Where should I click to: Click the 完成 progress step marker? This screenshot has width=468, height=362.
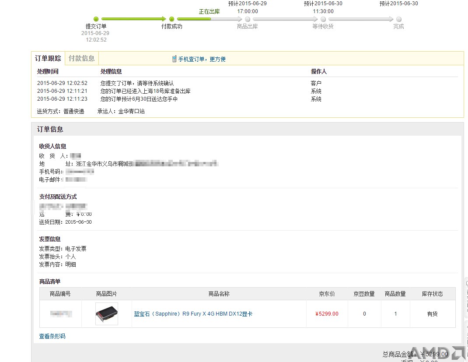click(x=399, y=19)
